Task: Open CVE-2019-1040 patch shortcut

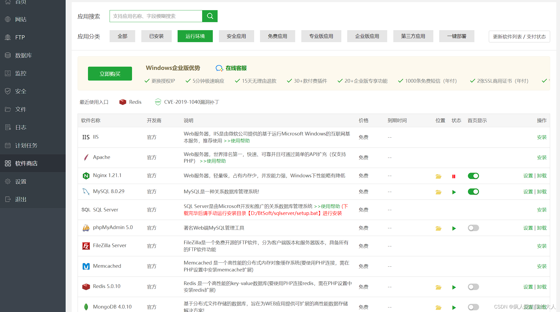Action: (187, 102)
